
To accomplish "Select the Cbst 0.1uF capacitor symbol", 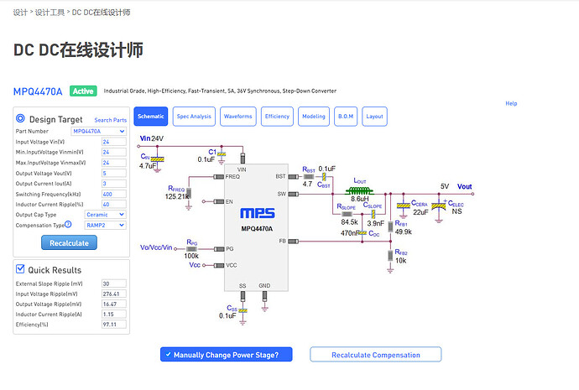I will click(324, 177).
